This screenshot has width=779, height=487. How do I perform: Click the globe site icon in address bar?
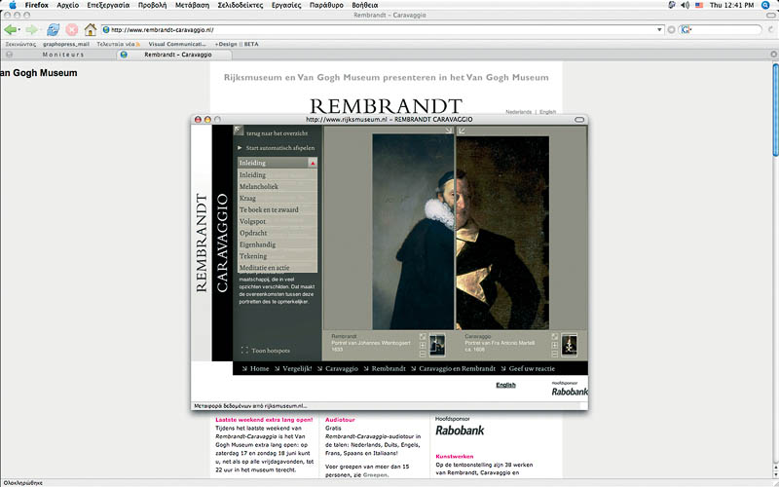[x=106, y=30]
